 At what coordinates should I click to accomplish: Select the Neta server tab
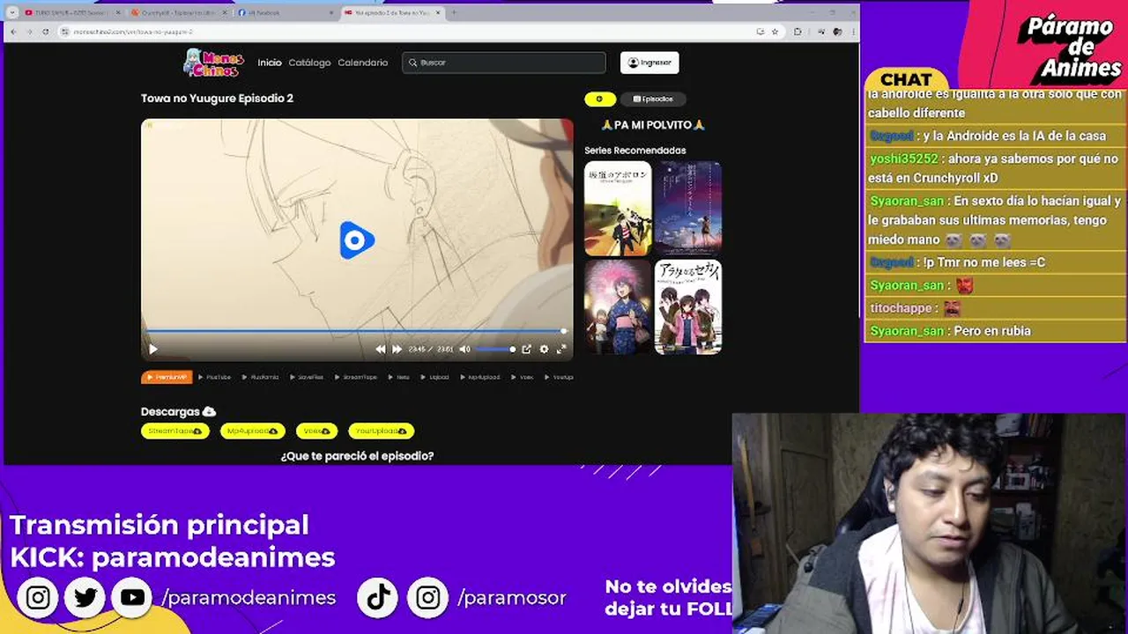pyautogui.click(x=399, y=377)
